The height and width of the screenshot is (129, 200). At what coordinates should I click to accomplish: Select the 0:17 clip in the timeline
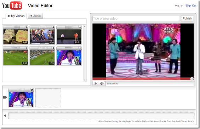click(x=21, y=99)
